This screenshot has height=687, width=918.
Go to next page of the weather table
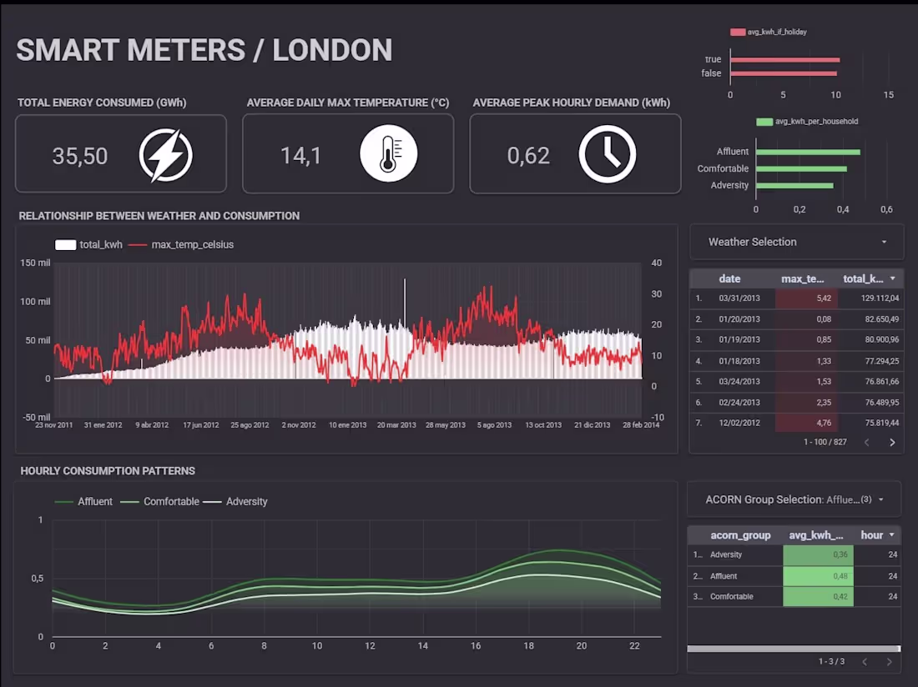tap(892, 442)
